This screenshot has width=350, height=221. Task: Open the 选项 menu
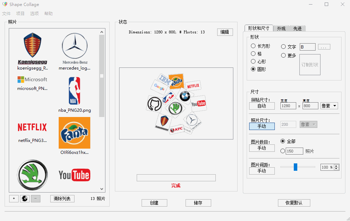point(34,14)
